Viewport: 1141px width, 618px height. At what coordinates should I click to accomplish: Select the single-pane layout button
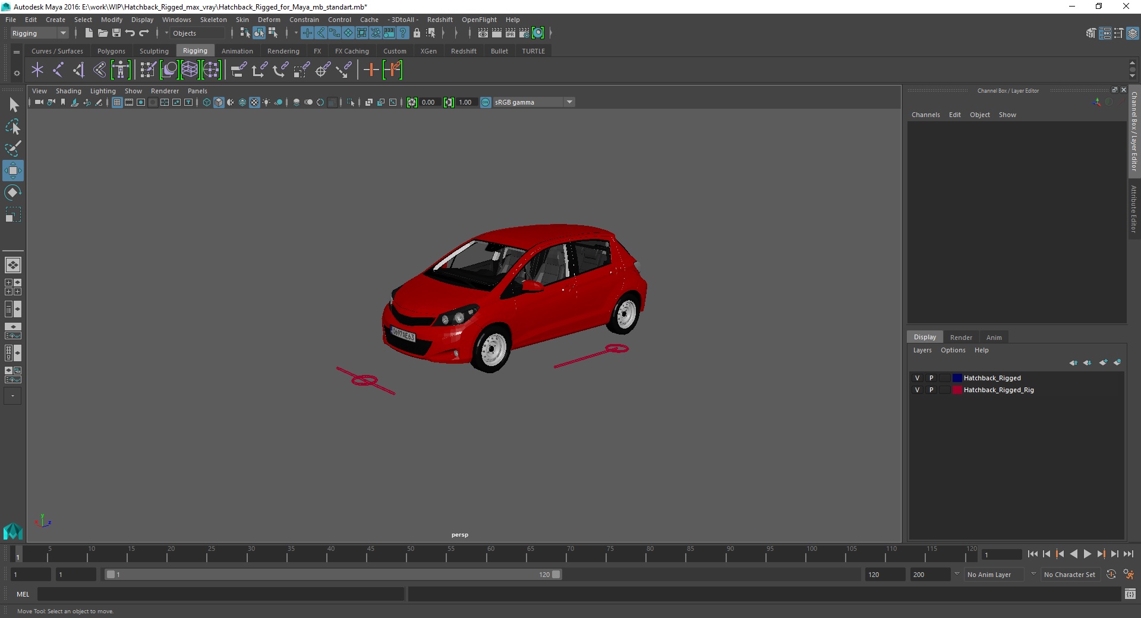coord(13,265)
